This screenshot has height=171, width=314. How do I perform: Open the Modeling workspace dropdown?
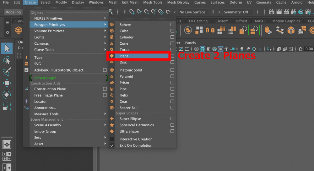coord(13,12)
